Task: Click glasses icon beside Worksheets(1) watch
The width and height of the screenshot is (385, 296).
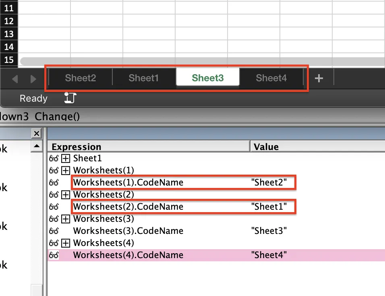Action: click(54, 170)
